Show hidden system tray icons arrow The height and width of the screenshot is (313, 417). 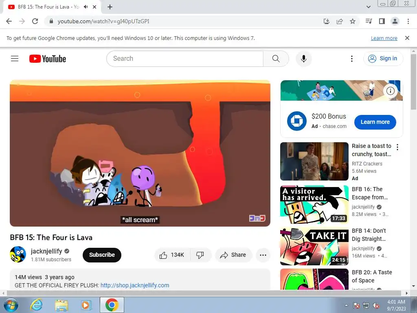pyautogui.click(x=346, y=305)
